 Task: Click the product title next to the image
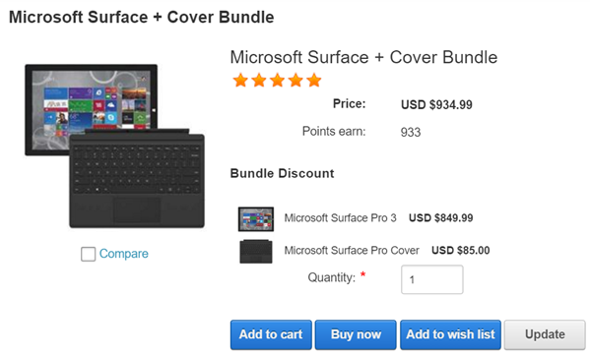click(363, 57)
